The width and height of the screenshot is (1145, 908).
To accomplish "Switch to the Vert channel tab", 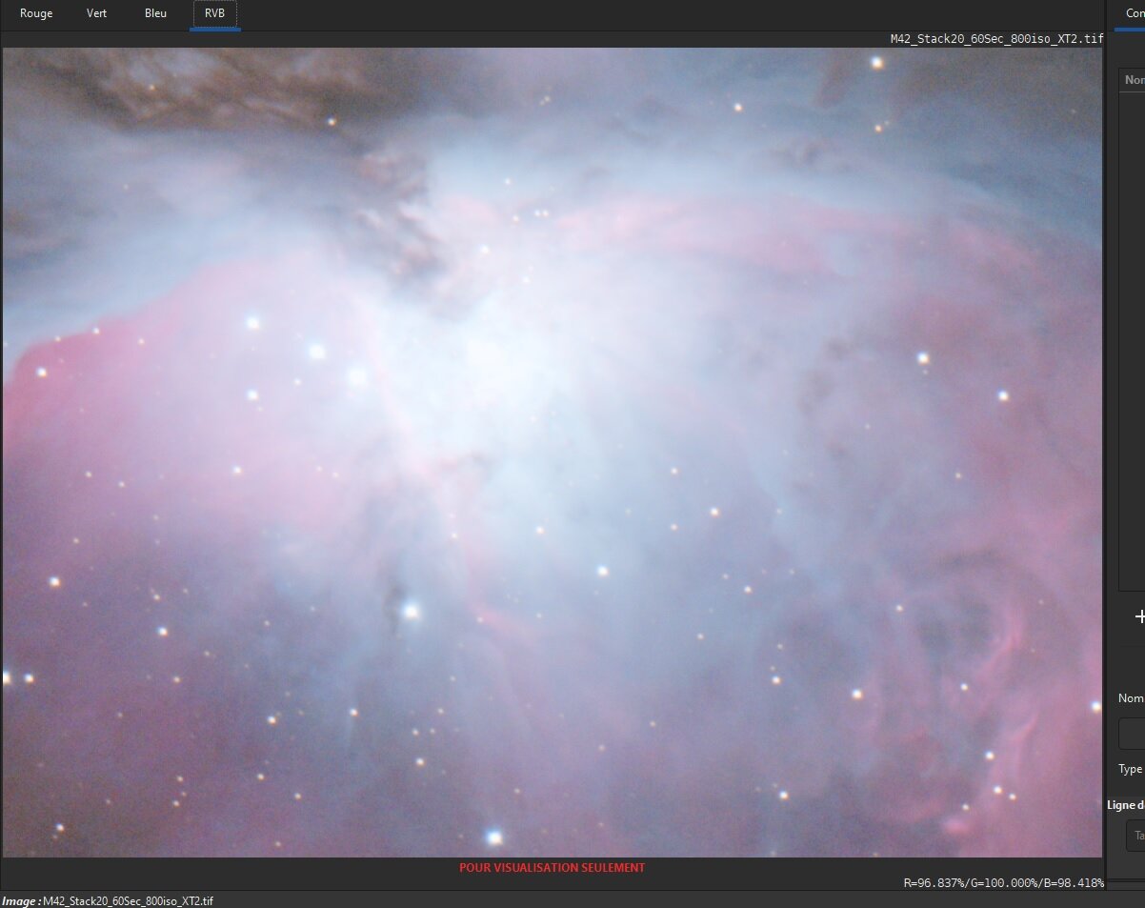I will click(96, 13).
